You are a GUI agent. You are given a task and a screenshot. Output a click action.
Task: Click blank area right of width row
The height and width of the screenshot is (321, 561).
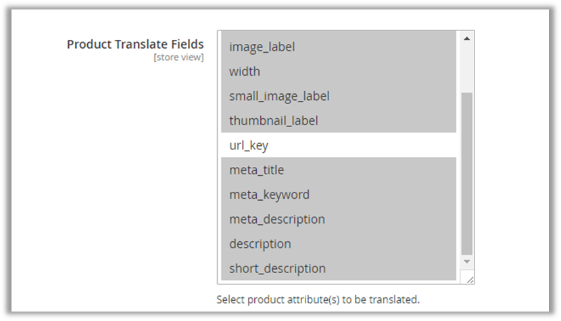point(379,71)
